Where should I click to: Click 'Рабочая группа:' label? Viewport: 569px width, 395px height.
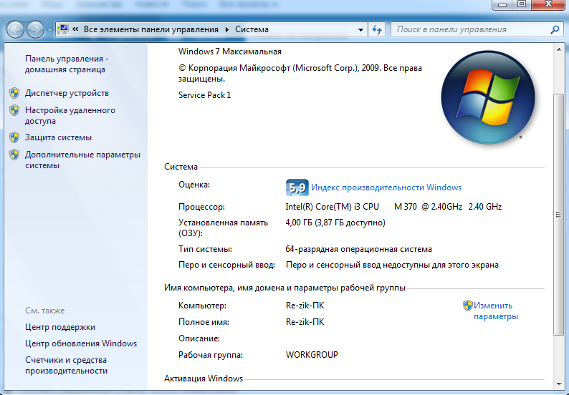click(211, 355)
